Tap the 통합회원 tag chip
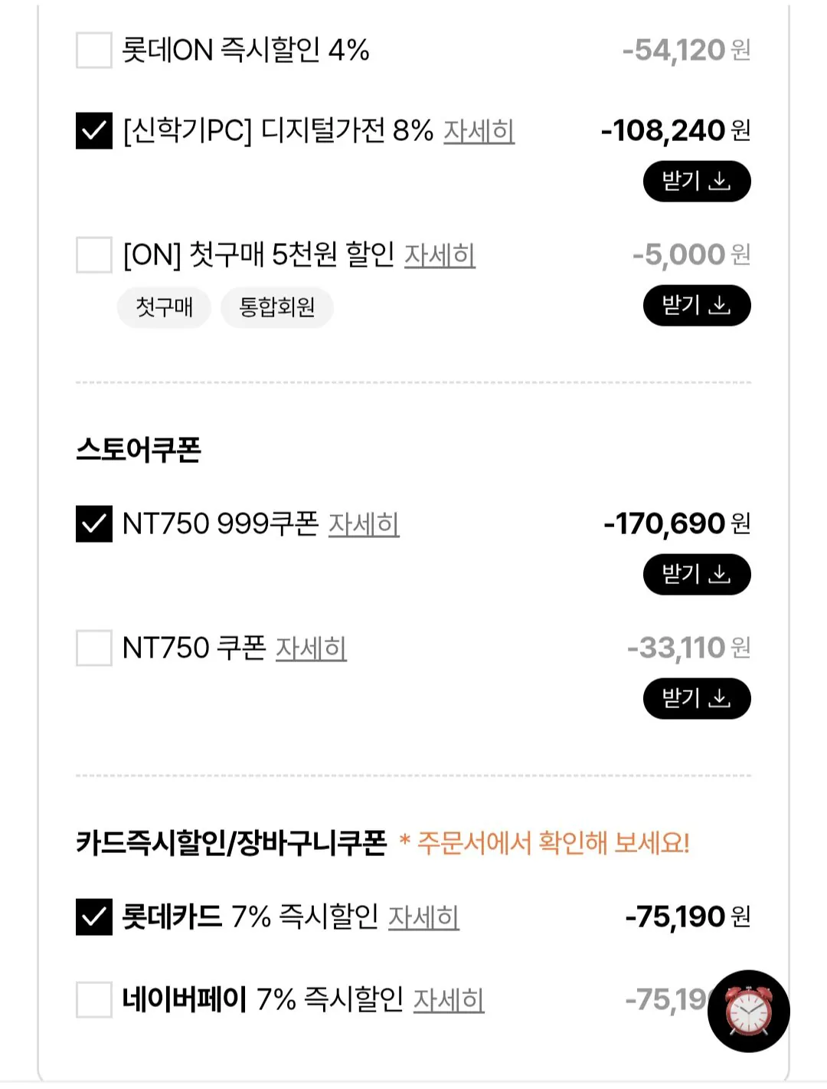The image size is (827, 1089). [277, 307]
